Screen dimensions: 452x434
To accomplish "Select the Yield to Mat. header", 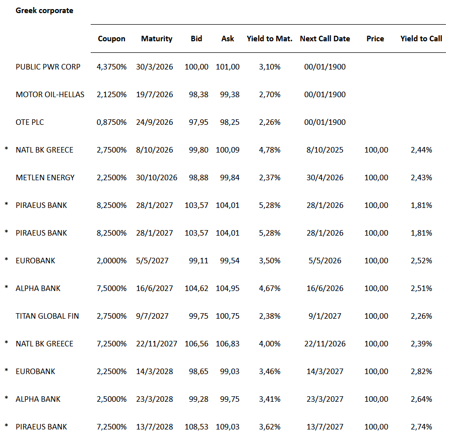I will tap(269, 39).
